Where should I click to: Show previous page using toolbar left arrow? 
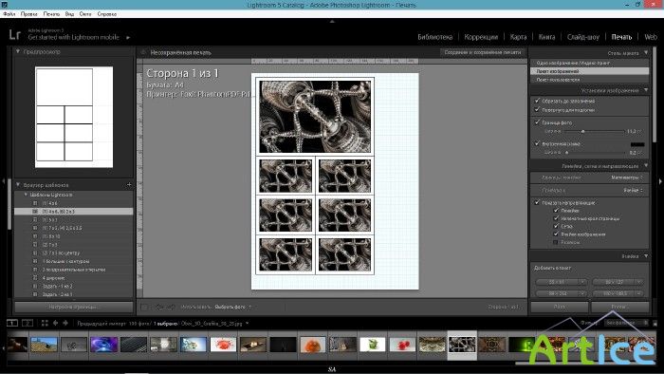pos(159,307)
